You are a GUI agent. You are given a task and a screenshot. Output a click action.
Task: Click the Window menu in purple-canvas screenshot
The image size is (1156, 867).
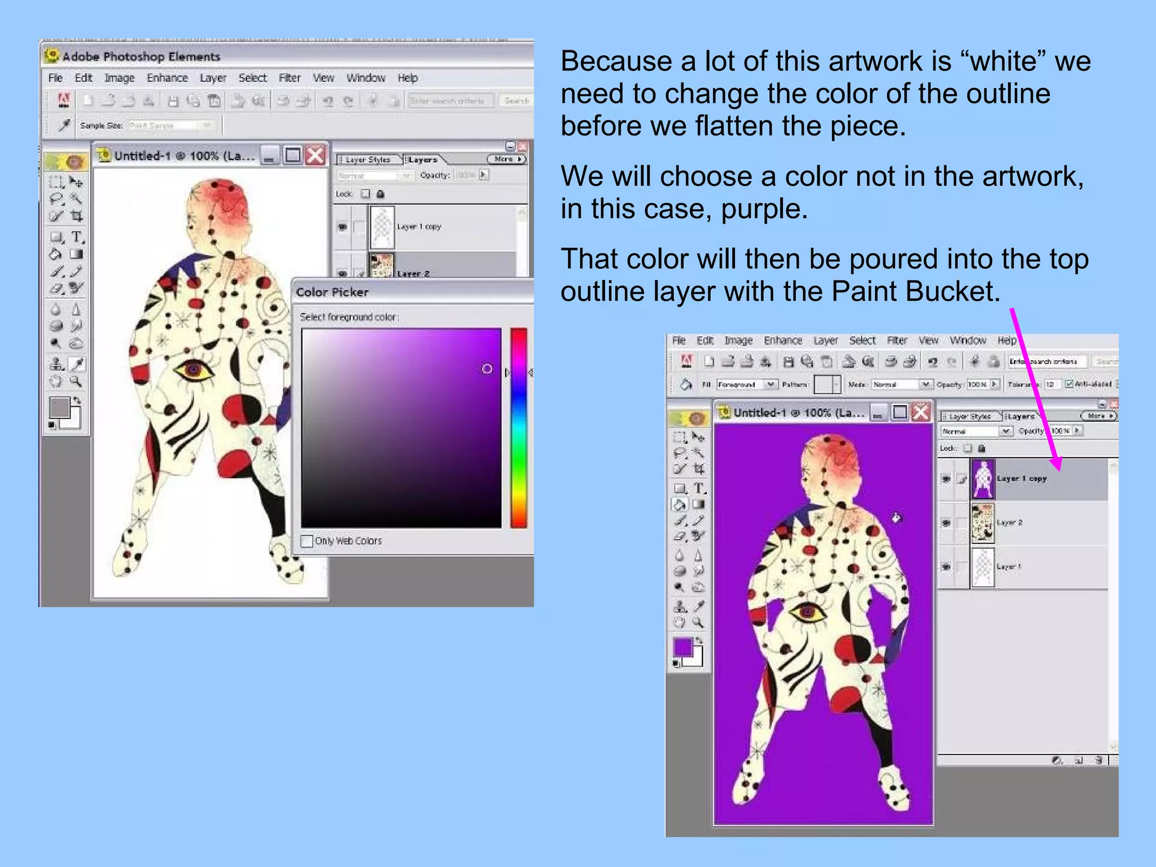pyautogui.click(x=967, y=340)
